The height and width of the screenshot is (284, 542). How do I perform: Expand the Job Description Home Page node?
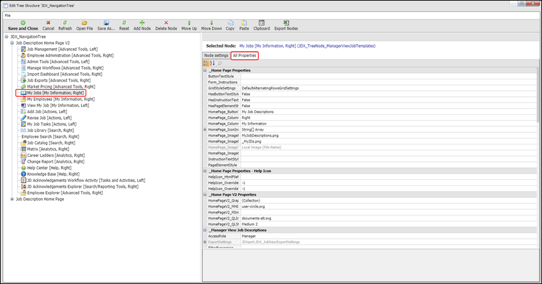tap(12, 199)
